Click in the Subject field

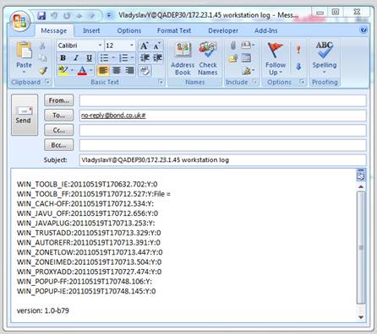222,160
